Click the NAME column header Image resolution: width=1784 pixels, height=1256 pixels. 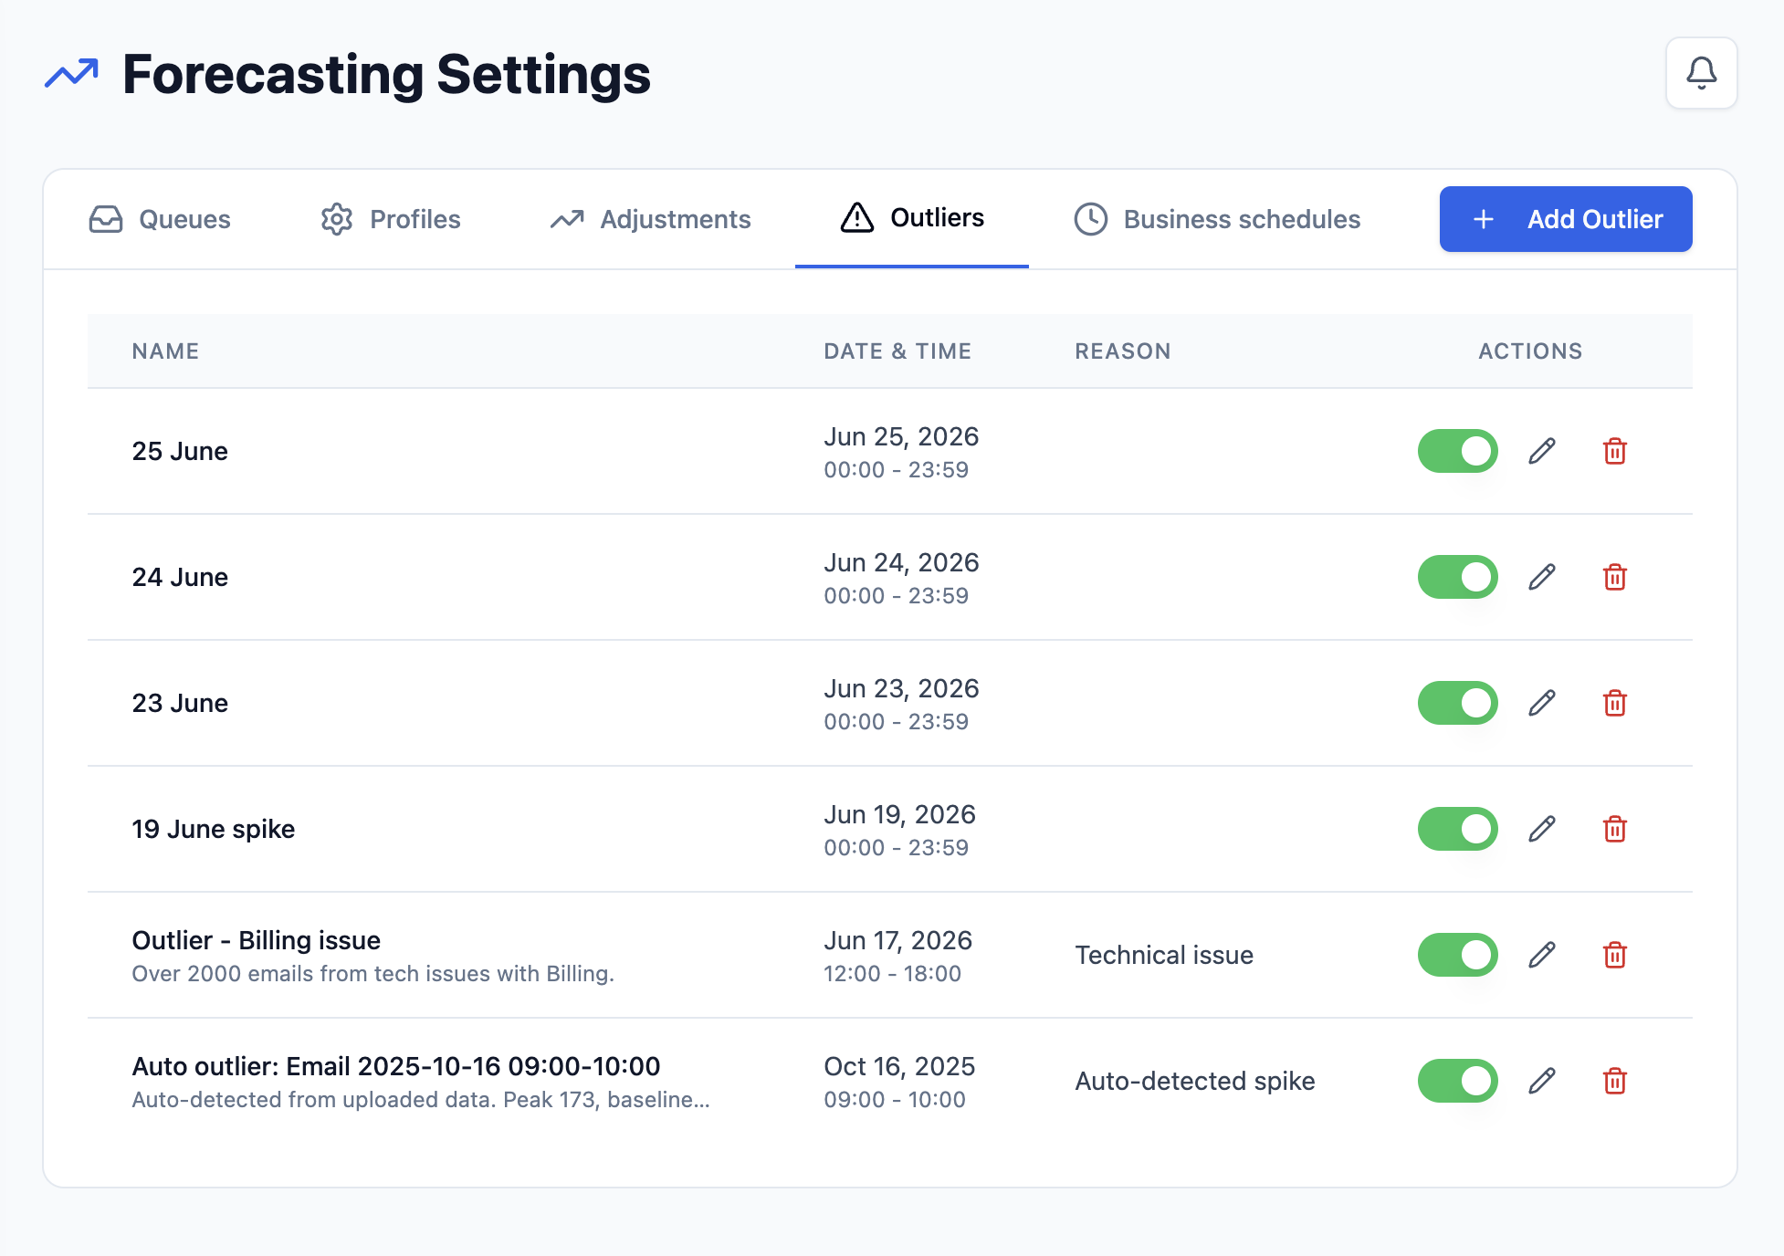click(x=165, y=351)
